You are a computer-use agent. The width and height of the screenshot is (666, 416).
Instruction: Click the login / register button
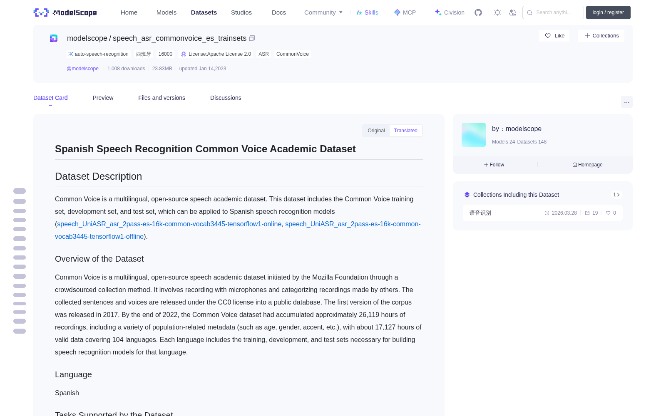608,12
